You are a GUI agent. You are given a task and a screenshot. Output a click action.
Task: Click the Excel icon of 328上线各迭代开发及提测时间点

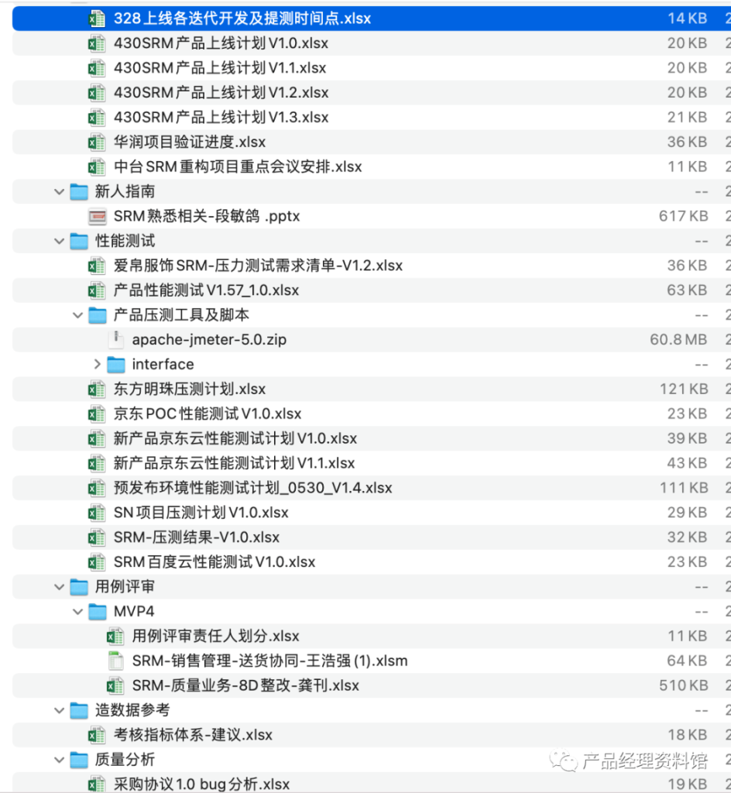[x=97, y=18]
